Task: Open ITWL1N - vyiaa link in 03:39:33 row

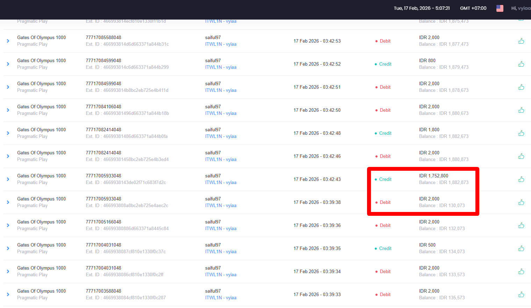Action: 221,298
